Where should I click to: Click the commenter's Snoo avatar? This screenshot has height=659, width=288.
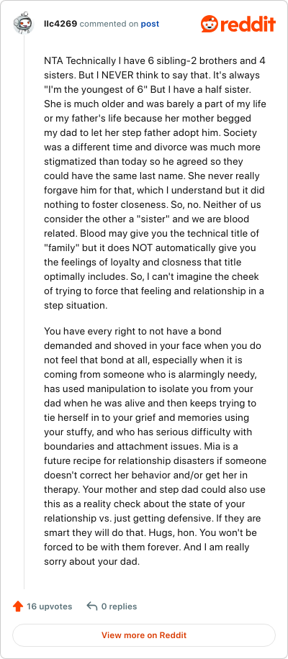(x=24, y=24)
